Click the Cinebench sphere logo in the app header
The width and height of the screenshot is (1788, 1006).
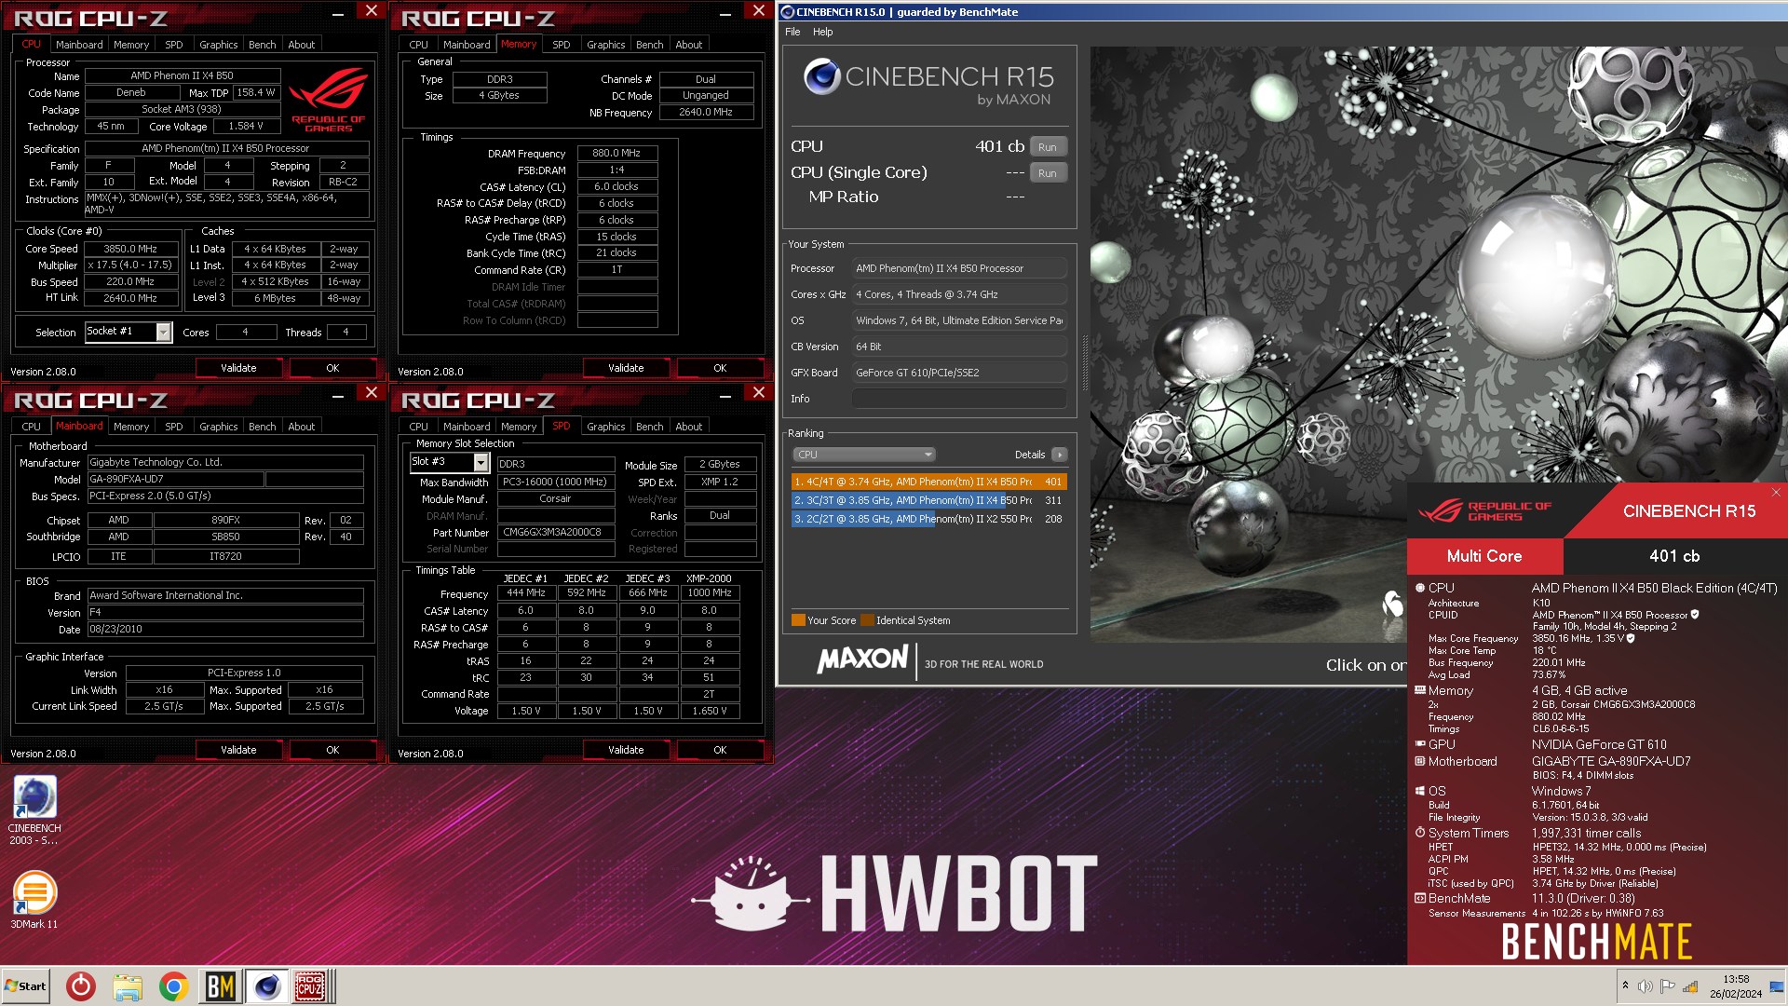[x=821, y=76]
